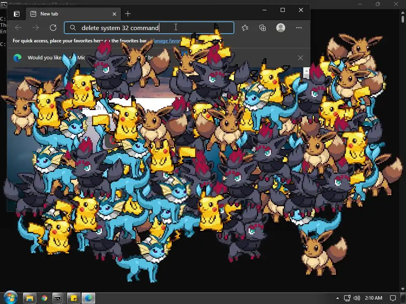Launch Chrome from the taskbar
Image resolution: width=406 pixels, height=304 pixels.
point(44,298)
